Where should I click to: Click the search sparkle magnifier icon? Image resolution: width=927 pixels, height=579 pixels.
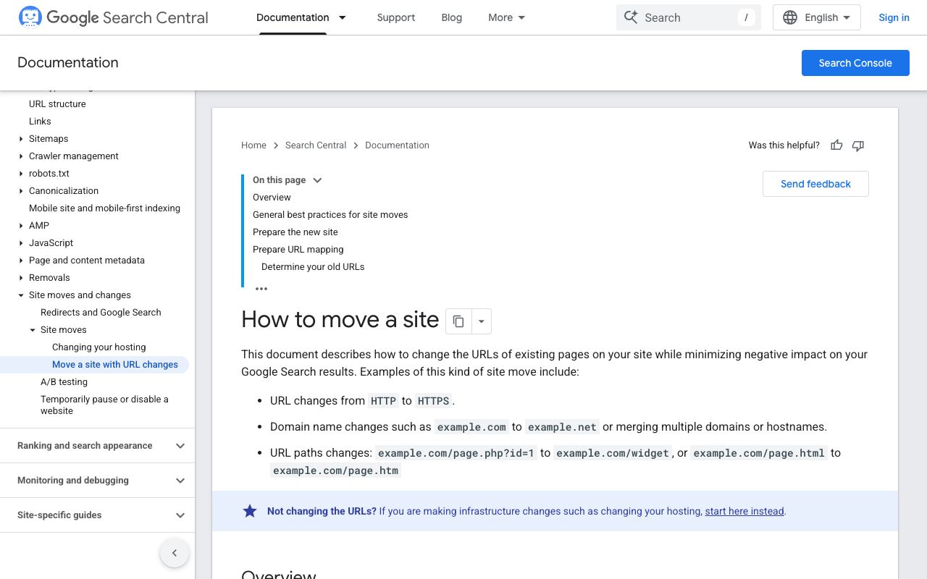(631, 17)
